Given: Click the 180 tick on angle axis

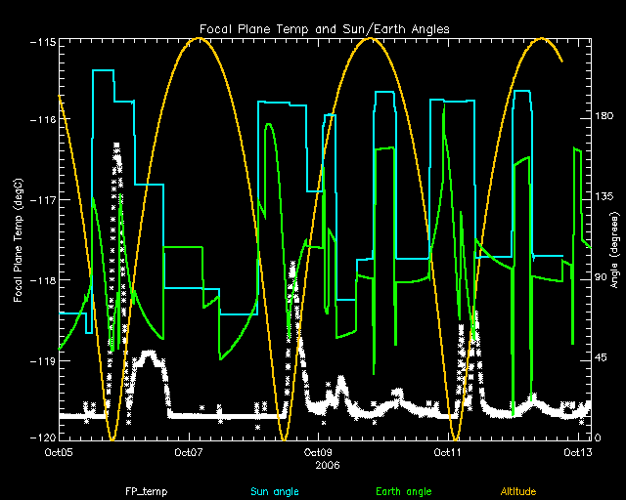Looking at the screenshot, I should click(604, 117).
